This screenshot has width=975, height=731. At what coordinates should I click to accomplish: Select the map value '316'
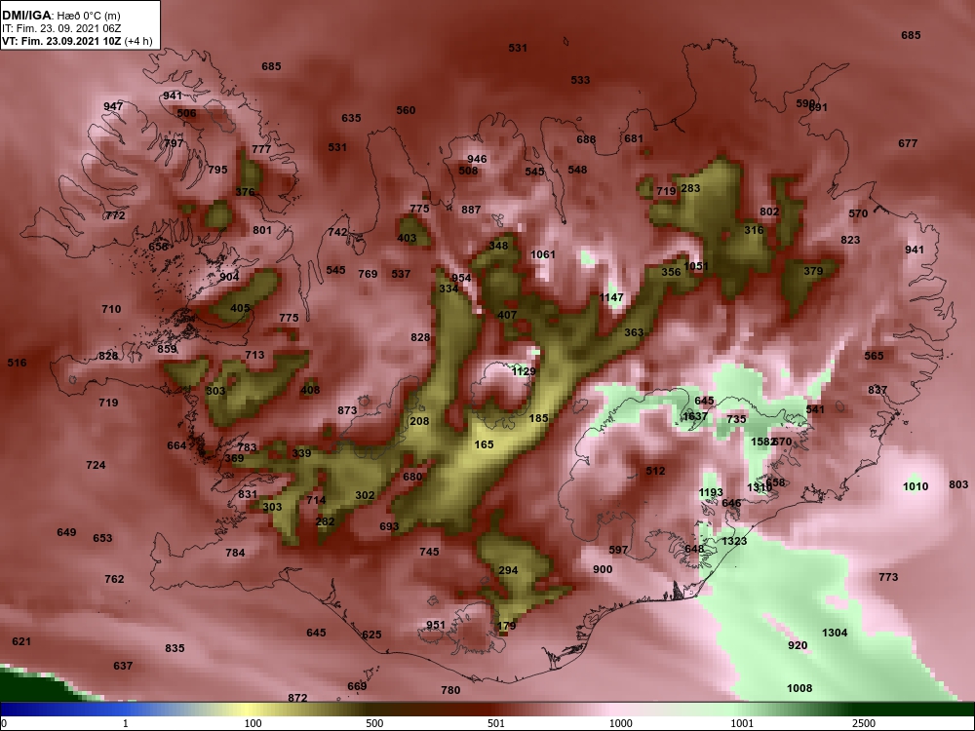pos(754,230)
